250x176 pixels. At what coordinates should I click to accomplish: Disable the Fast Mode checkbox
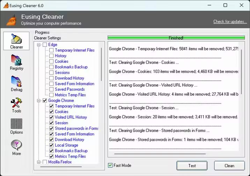tap(110, 165)
